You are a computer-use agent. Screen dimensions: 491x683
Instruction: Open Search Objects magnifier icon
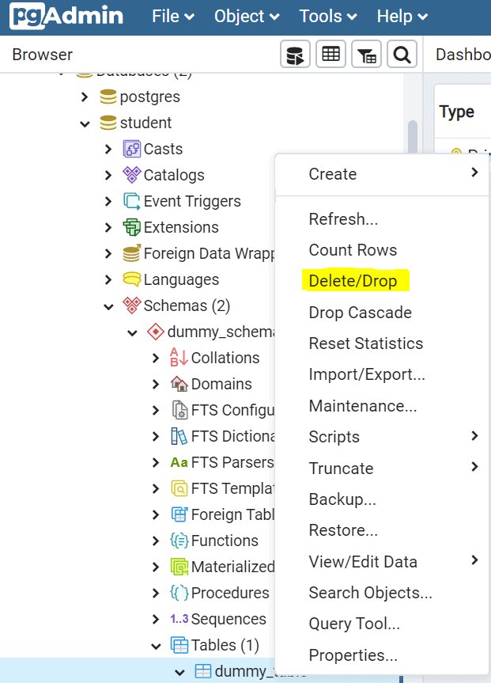[x=402, y=55]
